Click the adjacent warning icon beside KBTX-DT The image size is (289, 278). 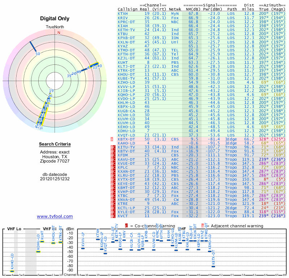coord(112,139)
